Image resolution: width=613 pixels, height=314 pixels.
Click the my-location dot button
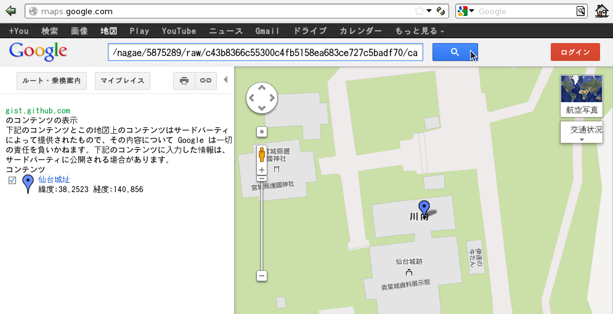click(262, 132)
